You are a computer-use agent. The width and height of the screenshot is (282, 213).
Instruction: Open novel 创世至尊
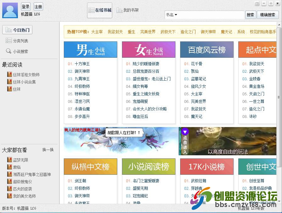tap(257, 181)
